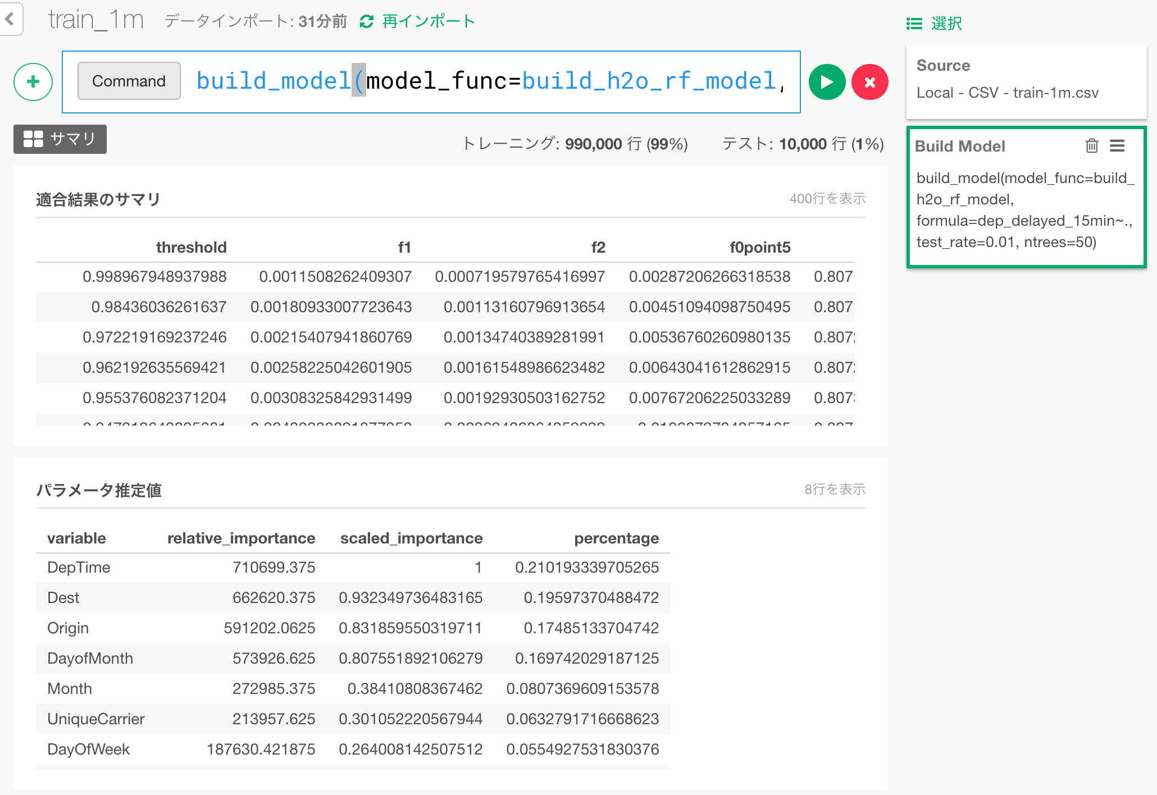
Task: Open the サマリ grid view button
Action: point(60,139)
